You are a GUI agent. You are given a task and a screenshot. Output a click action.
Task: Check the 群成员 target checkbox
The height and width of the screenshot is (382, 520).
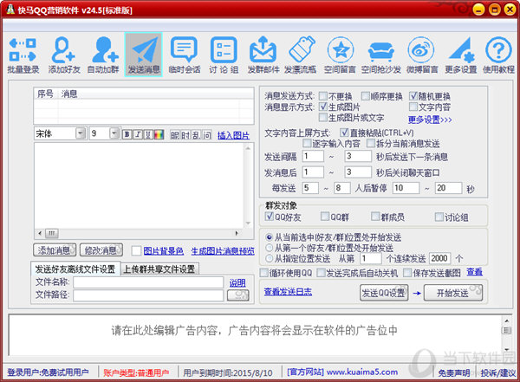coord(375,217)
